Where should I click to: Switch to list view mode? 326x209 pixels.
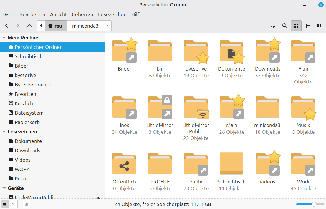tap(308, 26)
